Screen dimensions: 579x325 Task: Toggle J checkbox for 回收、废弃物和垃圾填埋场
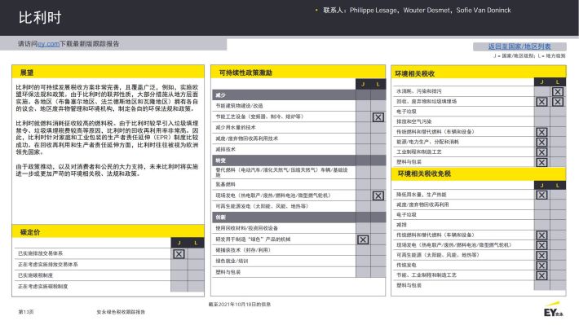(x=541, y=102)
